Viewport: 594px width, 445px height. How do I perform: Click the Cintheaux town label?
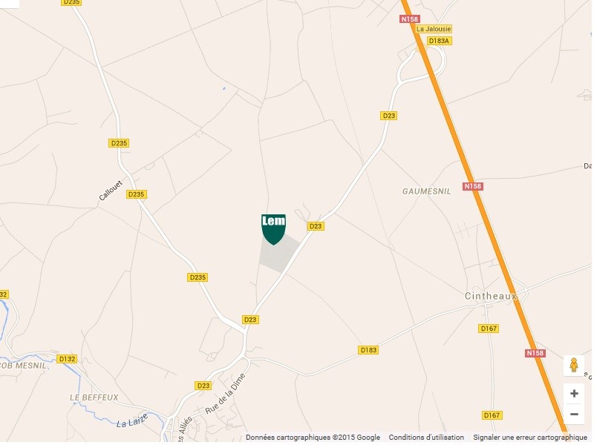pyautogui.click(x=491, y=297)
